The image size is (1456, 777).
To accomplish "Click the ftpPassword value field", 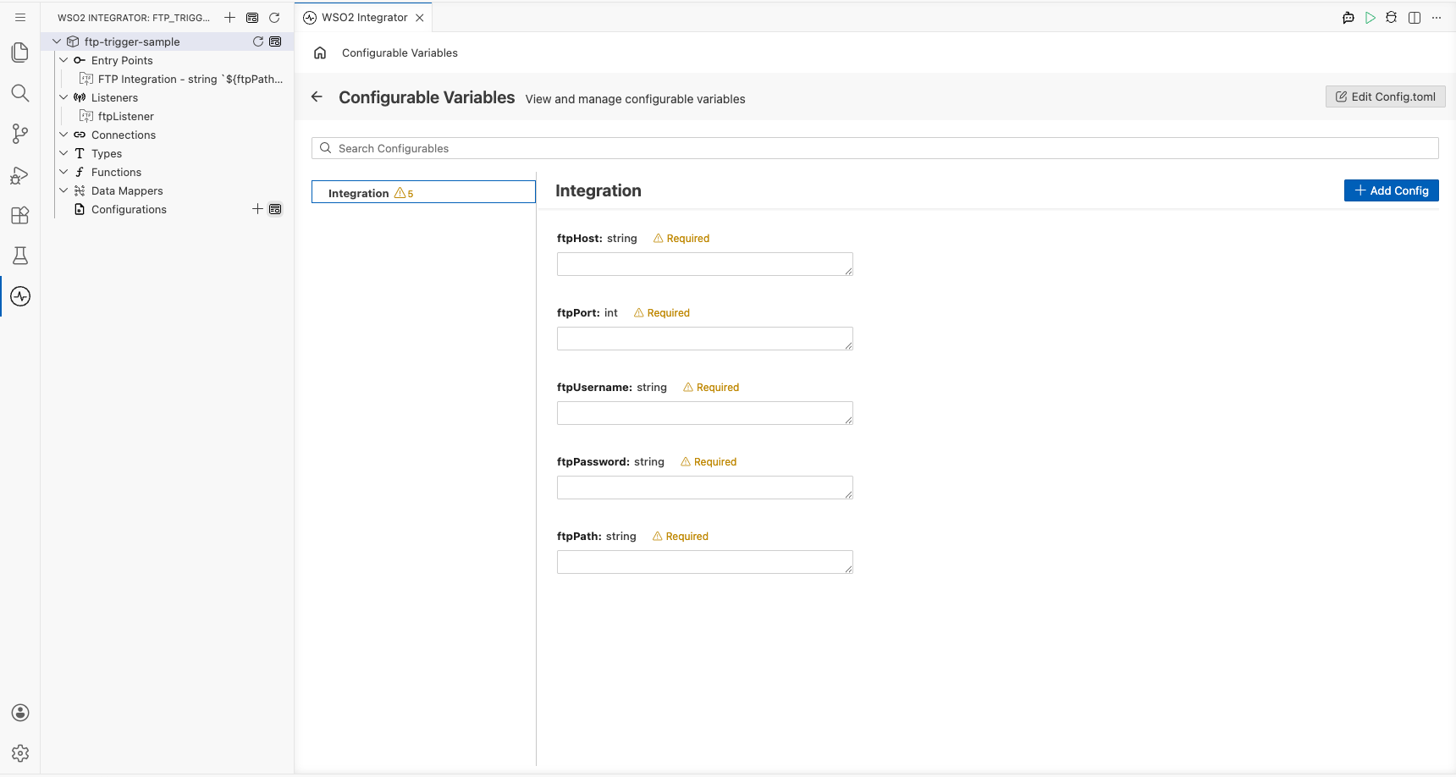I will [704, 488].
